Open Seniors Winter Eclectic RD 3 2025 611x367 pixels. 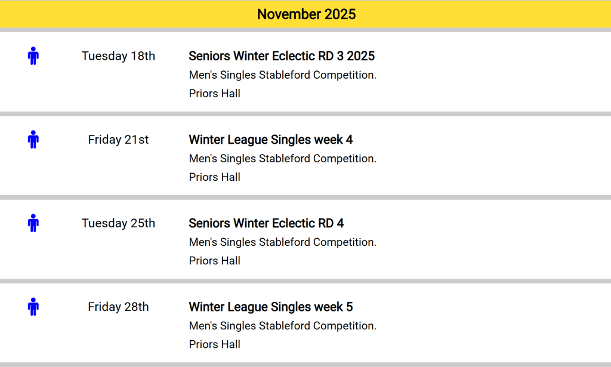(x=282, y=56)
